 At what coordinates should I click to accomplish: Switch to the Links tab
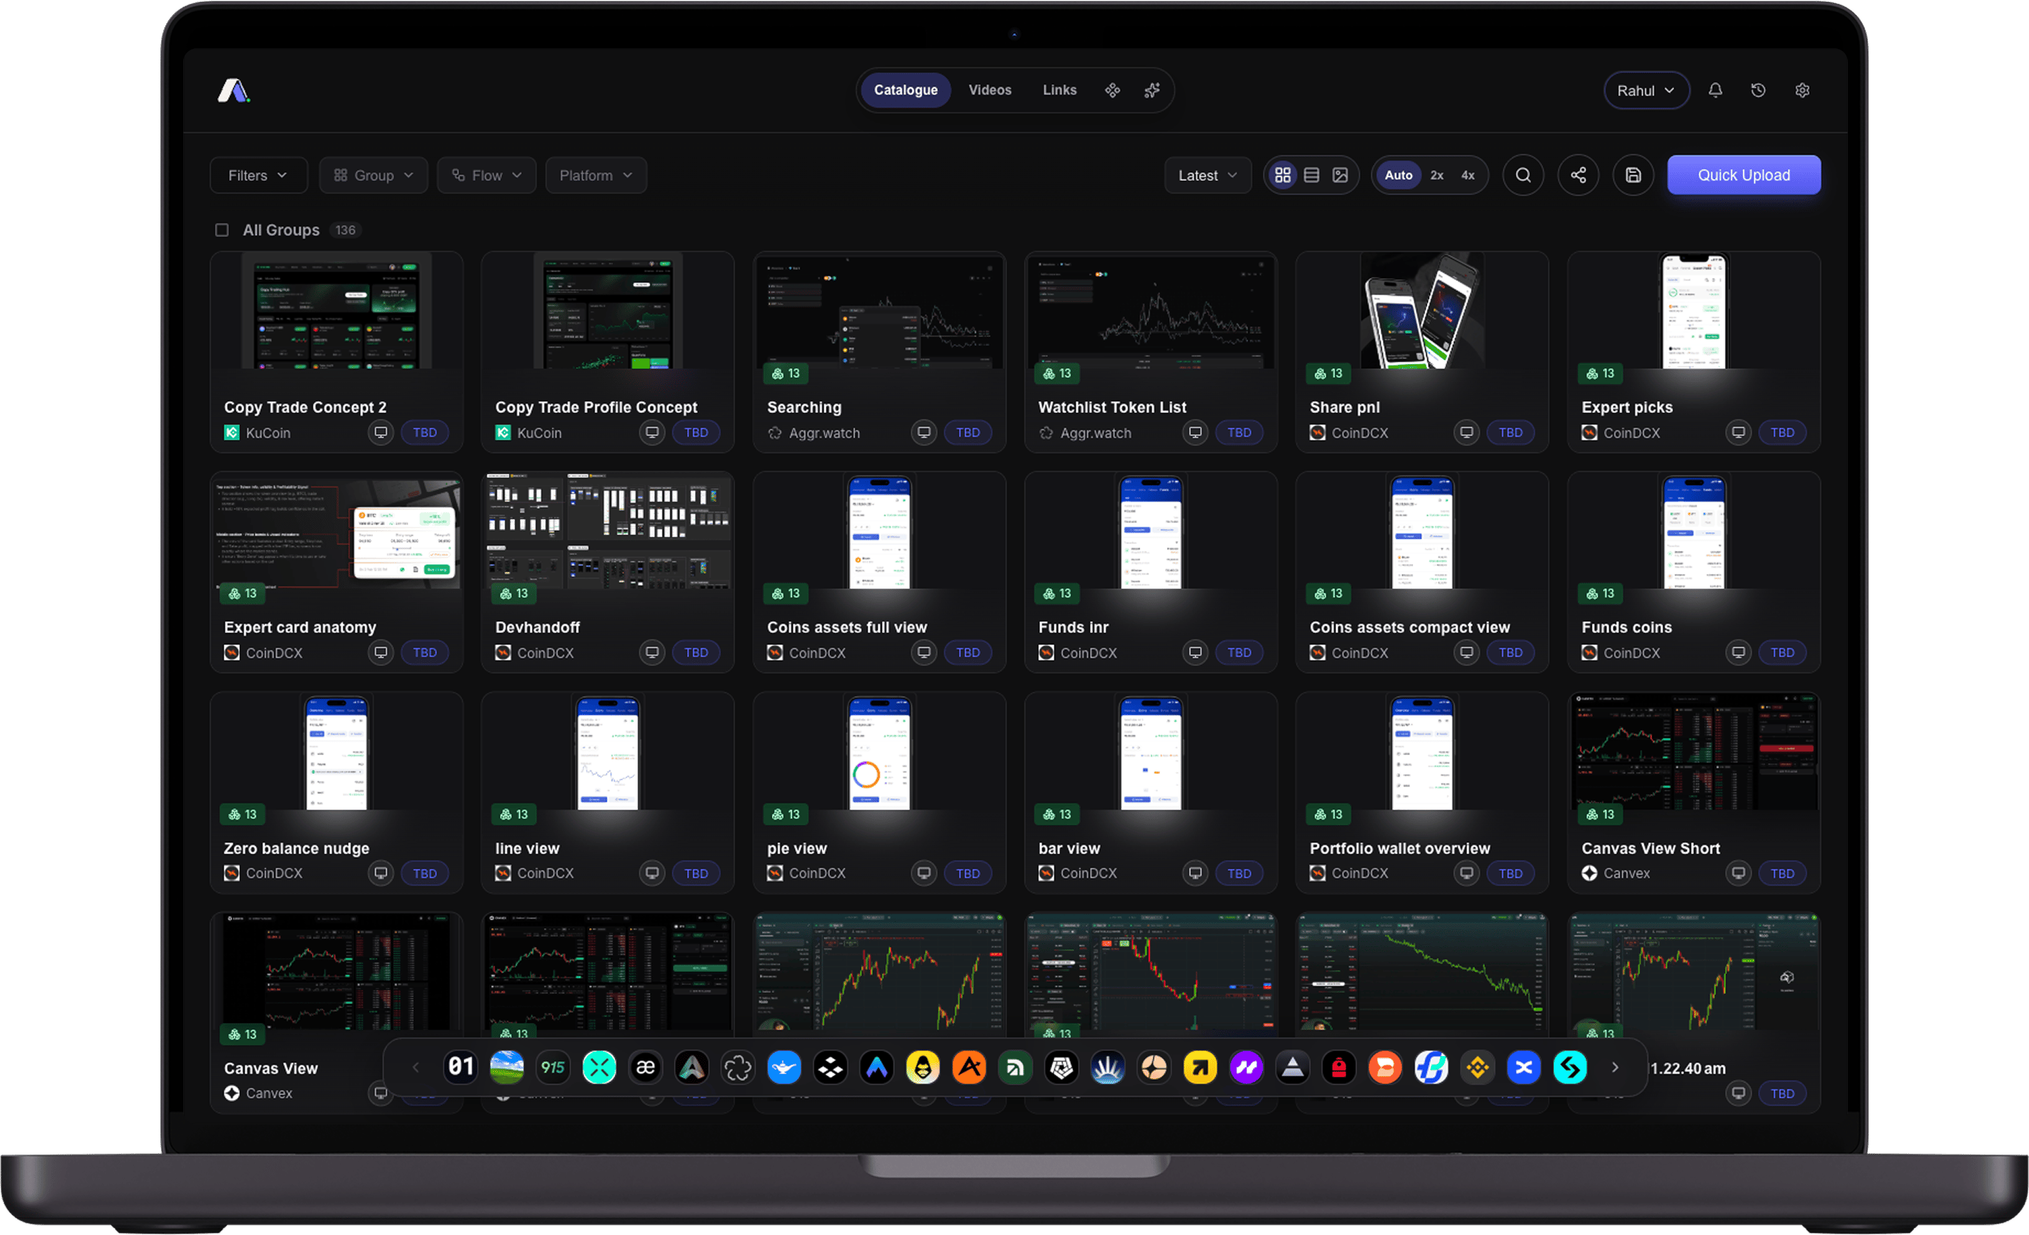click(x=1060, y=90)
